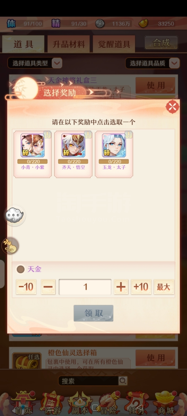
Task: Tap the cloud chat bubble icon
Action: [15, 215]
